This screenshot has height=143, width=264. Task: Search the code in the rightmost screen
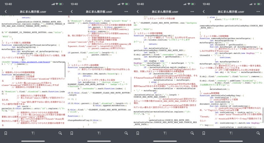coord(258,133)
